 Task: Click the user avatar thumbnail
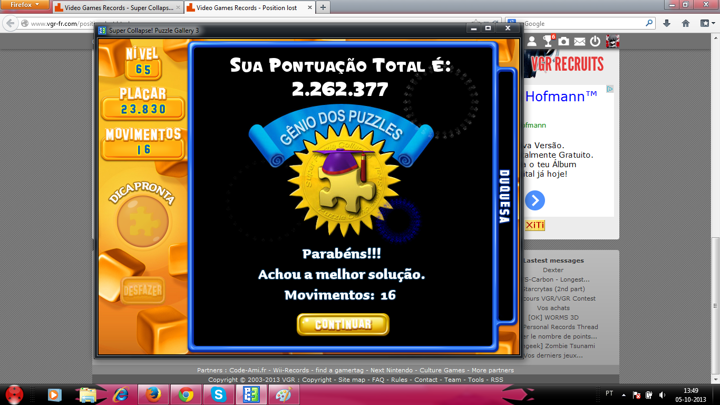[612, 41]
